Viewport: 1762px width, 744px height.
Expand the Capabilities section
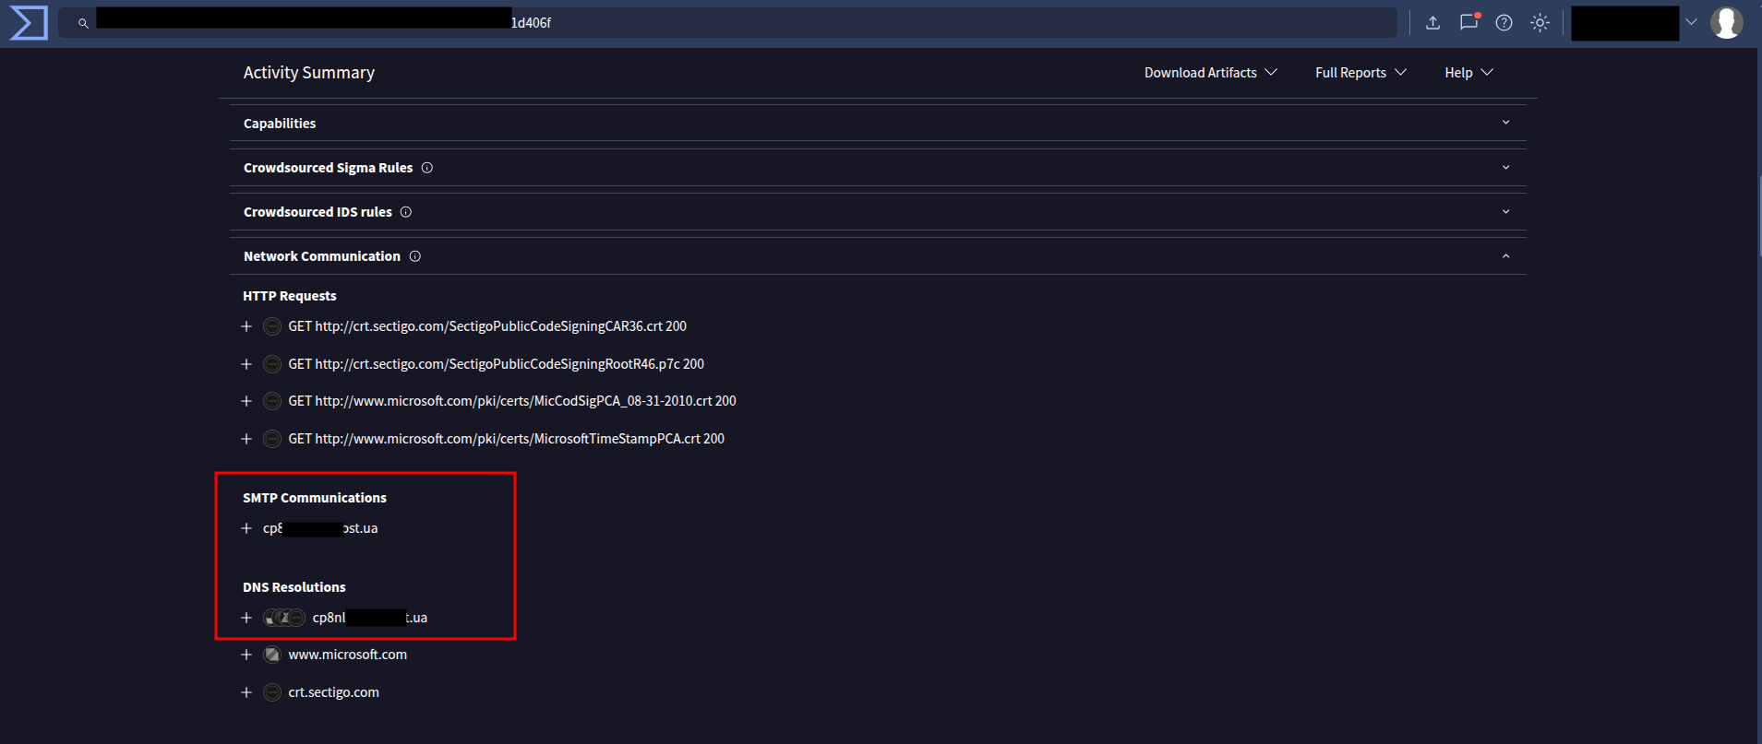tap(1505, 123)
